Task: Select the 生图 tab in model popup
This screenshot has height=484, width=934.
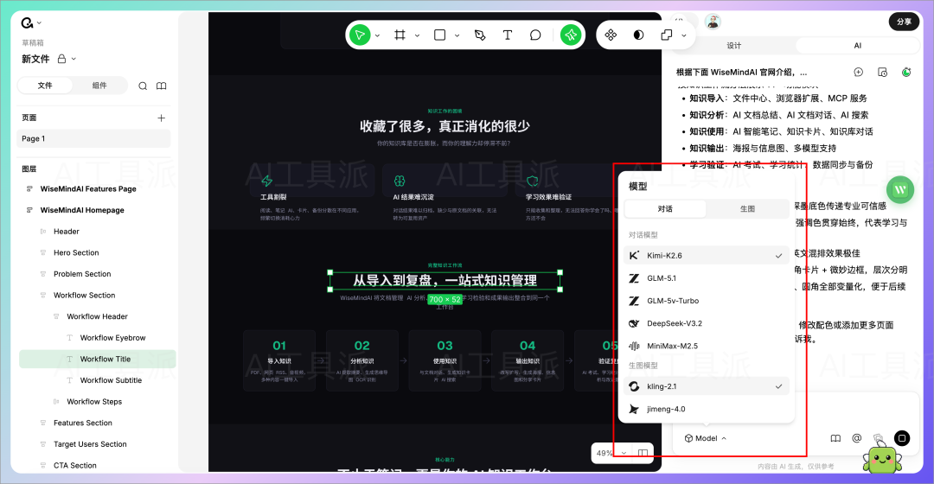Action: tap(747, 209)
